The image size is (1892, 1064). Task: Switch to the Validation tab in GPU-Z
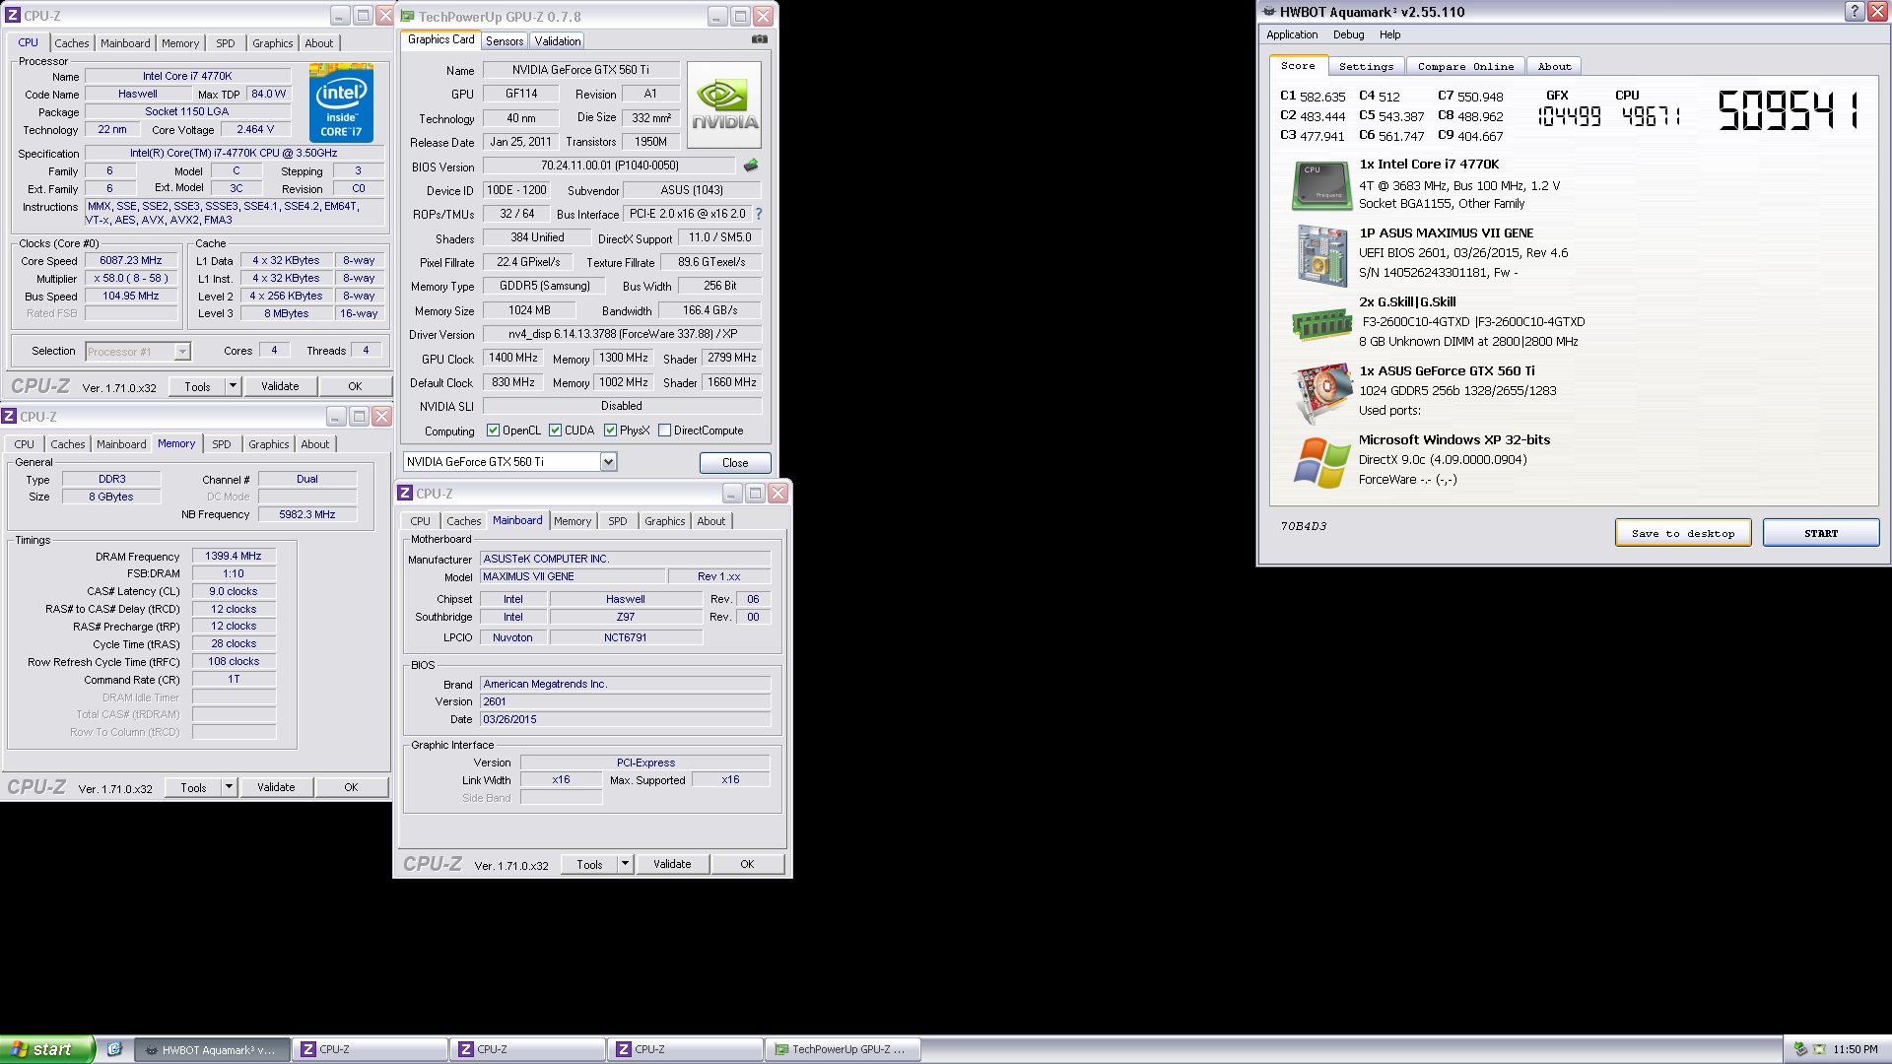pos(558,41)
